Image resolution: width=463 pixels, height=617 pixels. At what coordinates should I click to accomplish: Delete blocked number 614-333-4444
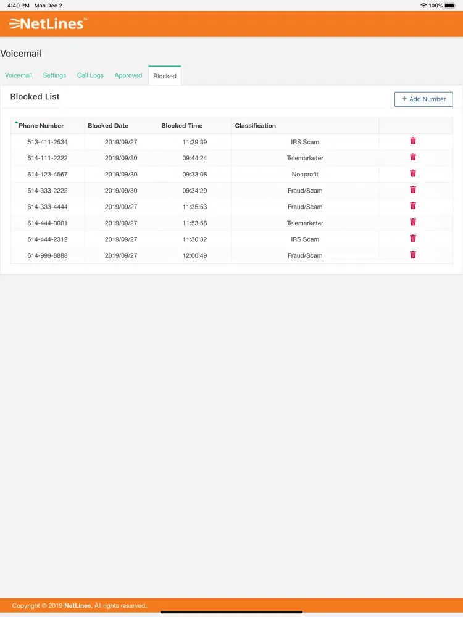click(x=412, y=206)
